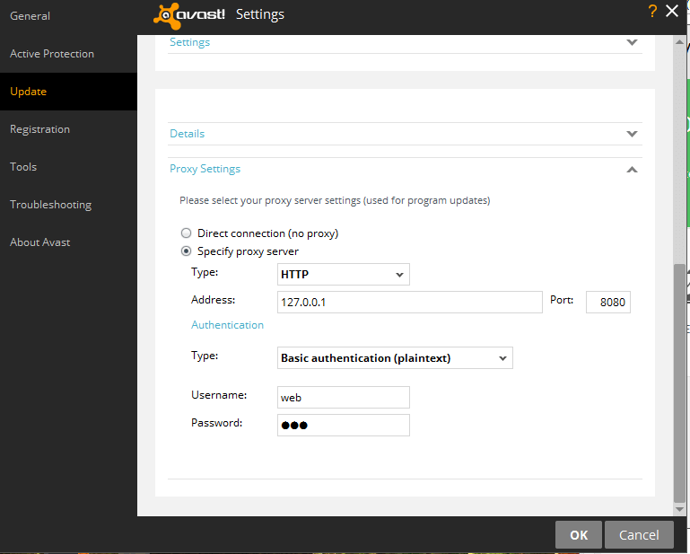Click the Avast logo in the title bar

(x=189, y=15)
